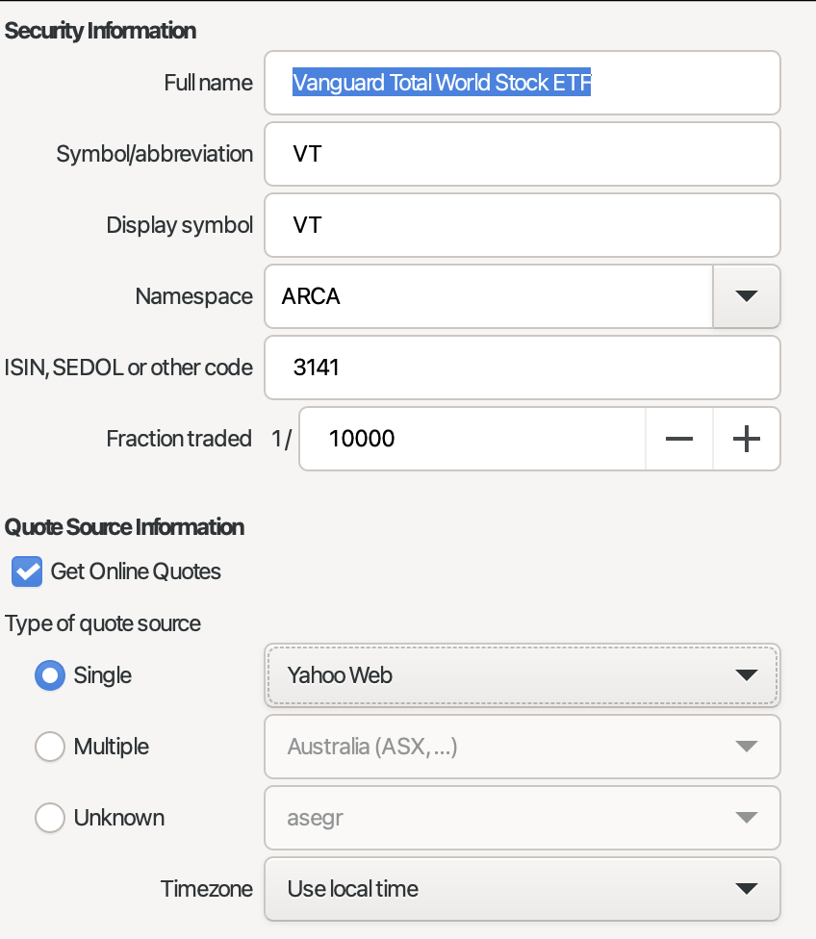Click the Namespace text field showing ARCA
This screenshot has width=816, height=939.
click(x=489, y=296)
